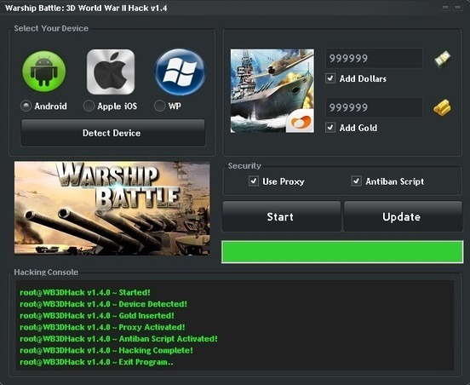Click the gold amount input field
This screenshot has width=470, height=385.
[x=374, y=107]
